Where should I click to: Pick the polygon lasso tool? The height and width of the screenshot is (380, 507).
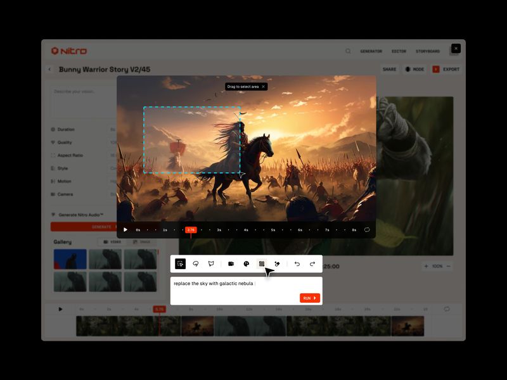point(211,262)
